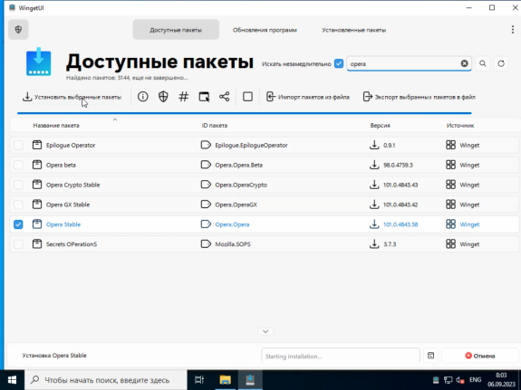Click the Starting installation progress field
The image size is (521, 390).
click(x=341, y=356)
